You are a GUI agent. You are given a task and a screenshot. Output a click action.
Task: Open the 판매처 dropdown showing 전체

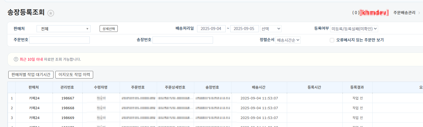pyautogui.click(x=63, y=29)
